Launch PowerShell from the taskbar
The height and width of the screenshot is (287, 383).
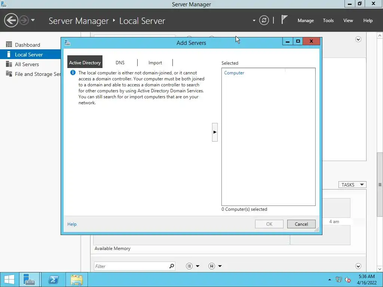pyautogui.click(x=53, y=280)
